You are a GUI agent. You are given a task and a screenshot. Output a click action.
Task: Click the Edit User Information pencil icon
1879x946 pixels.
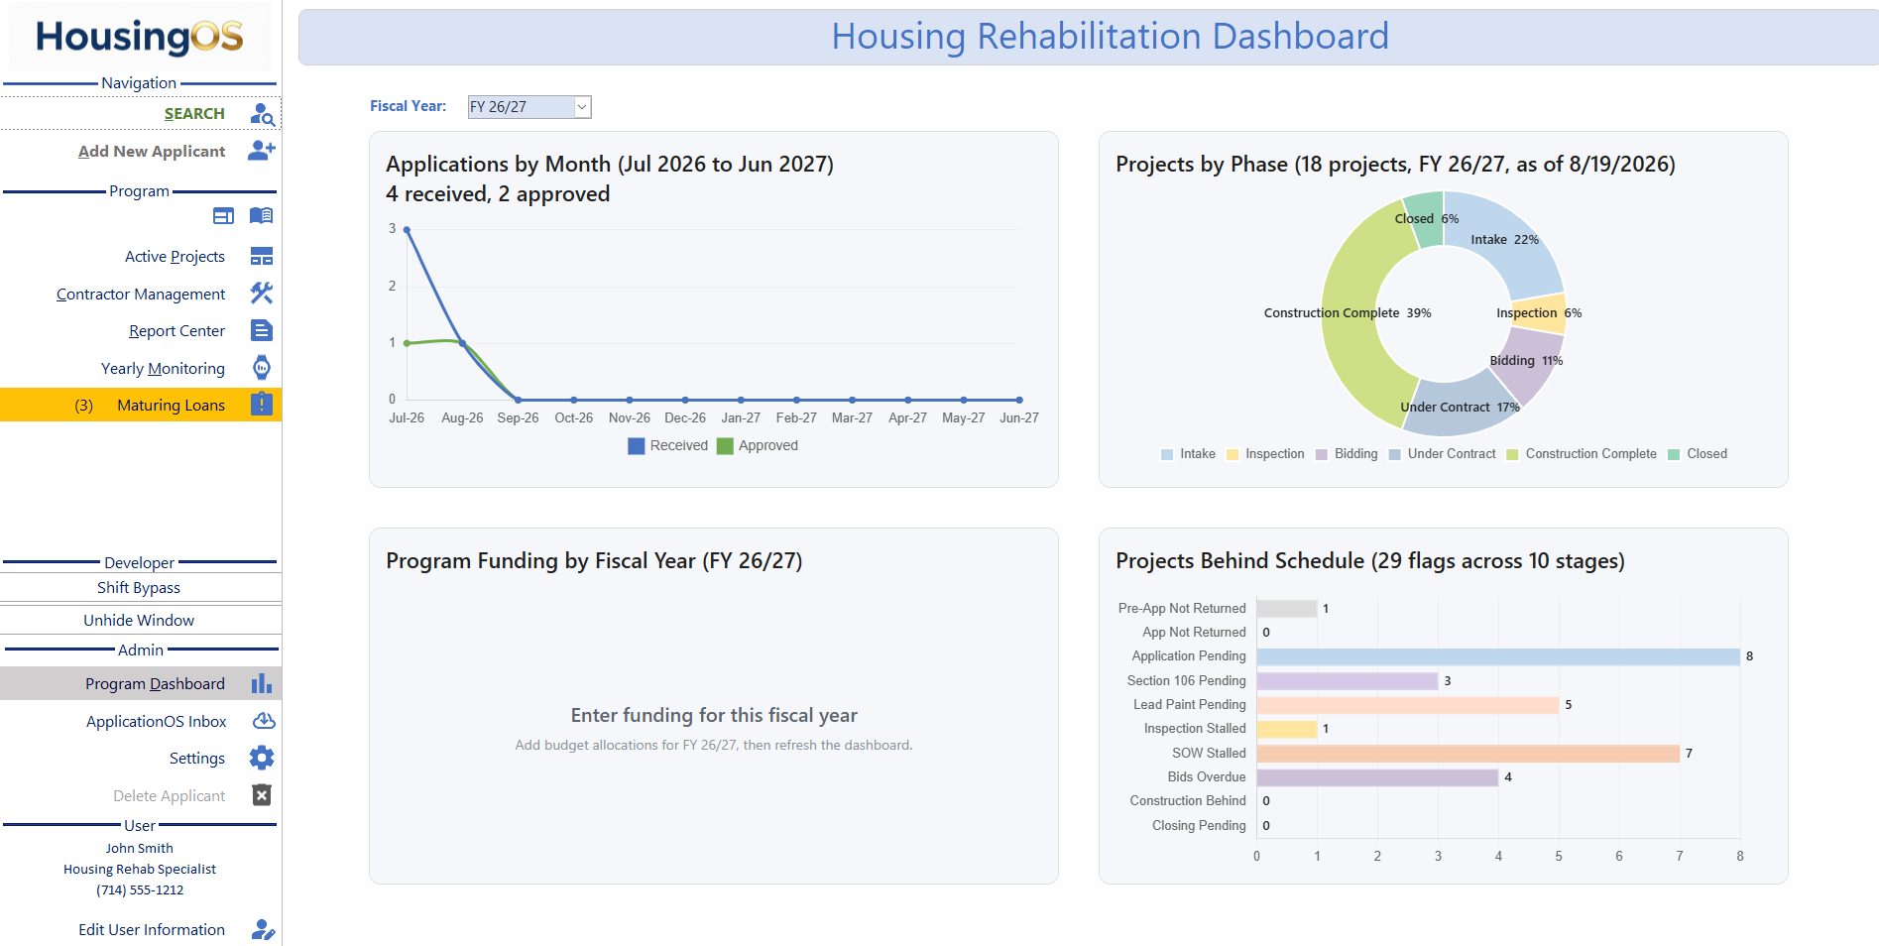[x=263, y=929]
